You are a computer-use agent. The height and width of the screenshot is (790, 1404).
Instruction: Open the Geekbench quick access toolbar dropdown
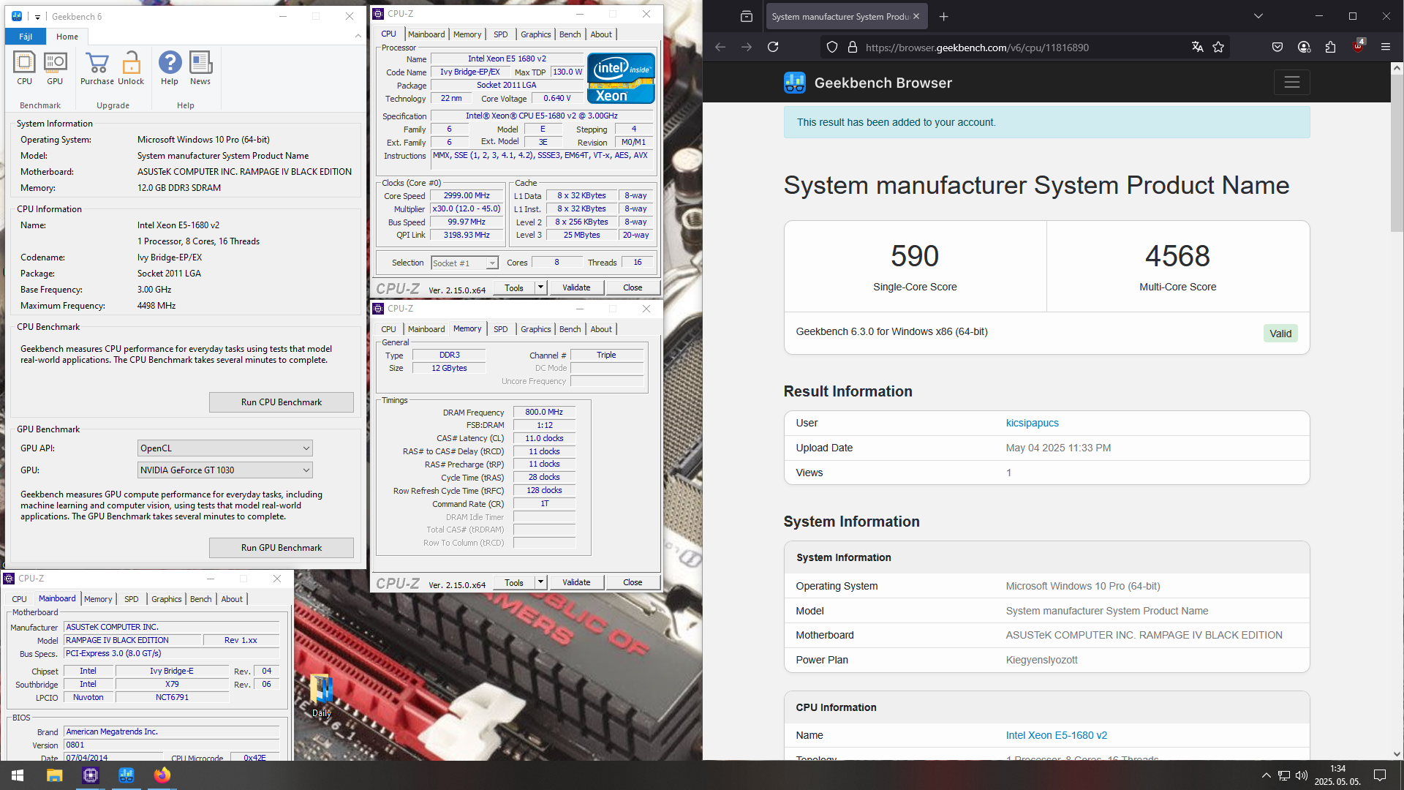coord(37,16)
